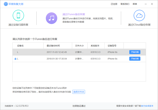This screenshot has width=158, height=110.
Task: Click the device scan recovery phone icon
Action: (18, 15)
